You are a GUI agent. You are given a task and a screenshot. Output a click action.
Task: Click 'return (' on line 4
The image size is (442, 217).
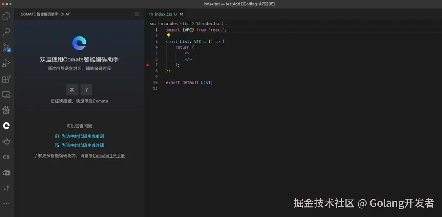185,47
